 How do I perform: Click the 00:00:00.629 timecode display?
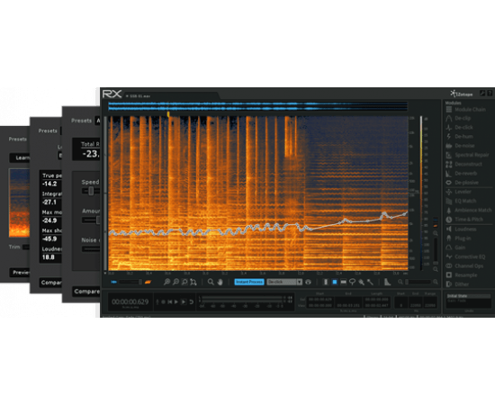pyautogui.click(x=130, y=302)
